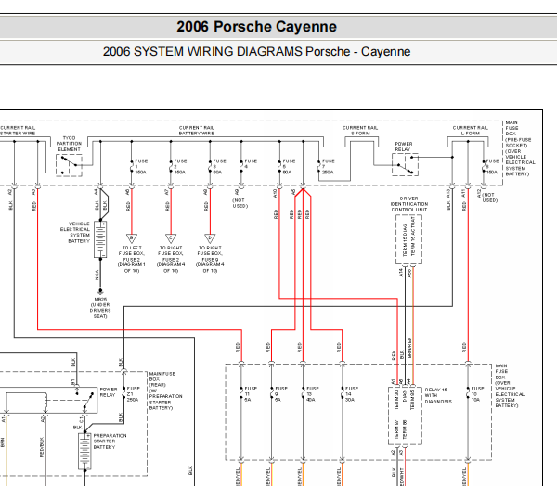The width and height of the screenshot is (557, 486).
Task: Click the "GRN/RED" wire color label
Action: (409, 348)
